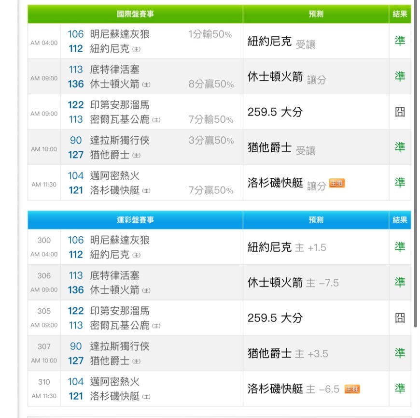Click game code 310 in the 運彩盤 table
The height and width of the screenshot is (418, 420).
click(44, 382)
